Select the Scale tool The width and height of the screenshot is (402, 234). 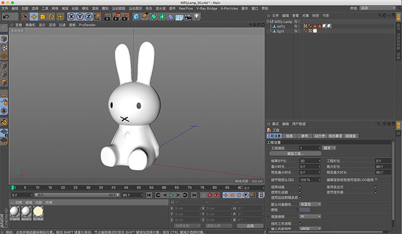pos(42,17)
